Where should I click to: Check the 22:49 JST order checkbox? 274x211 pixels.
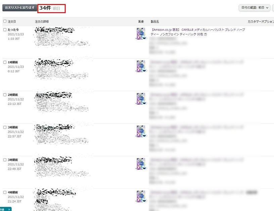(x=5, y=160)
